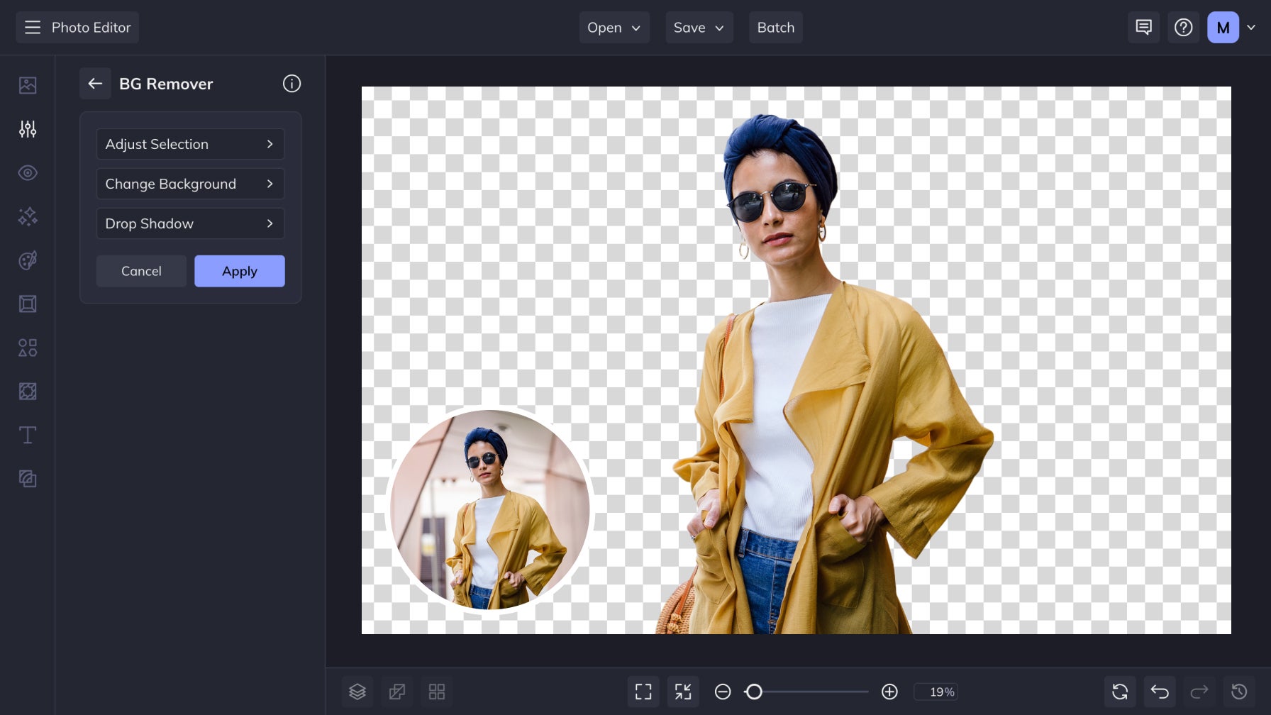1271x715 pixels.
Task: Open the Frames tool
Action: (x=27, y=304)
